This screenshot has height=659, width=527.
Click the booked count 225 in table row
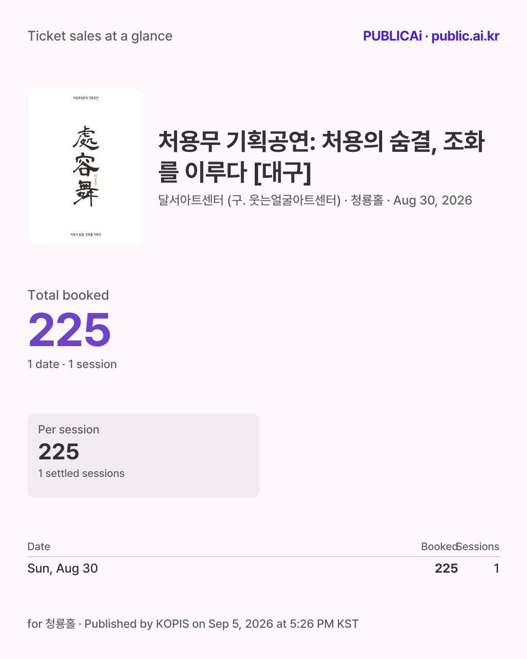[446, 568]
